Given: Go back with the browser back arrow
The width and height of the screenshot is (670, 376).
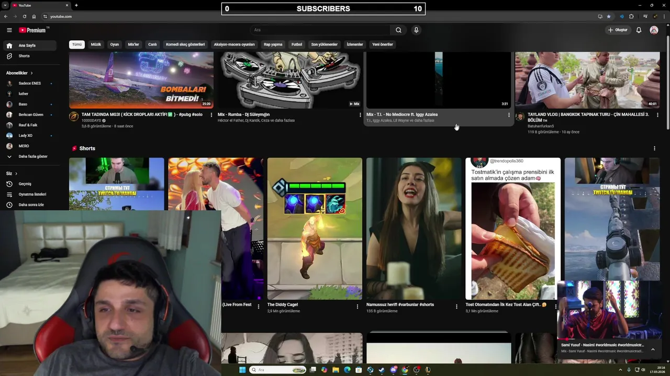Looking at the screenshot, I should [x=6, y=16].
